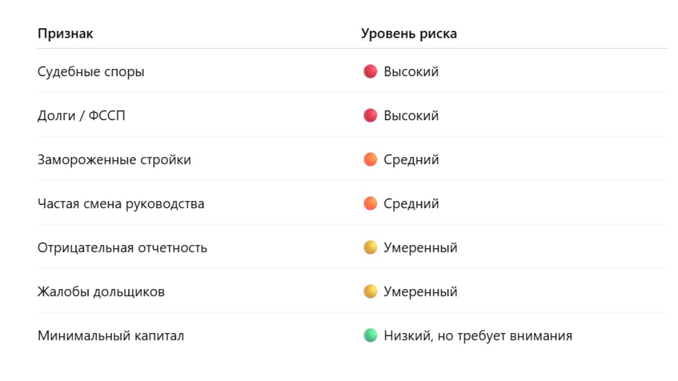This screenshot has width=678, height=381.
Task: Click the Замороженные стройки text
Action: tap(114, 160)
